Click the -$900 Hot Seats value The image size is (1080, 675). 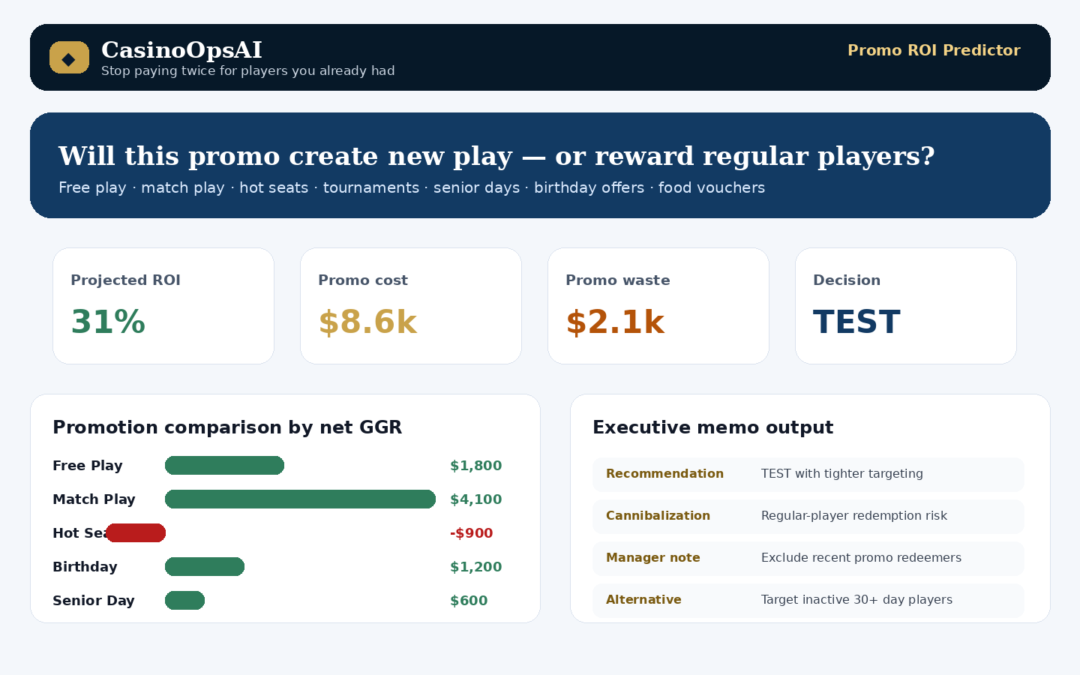(472, 533)
